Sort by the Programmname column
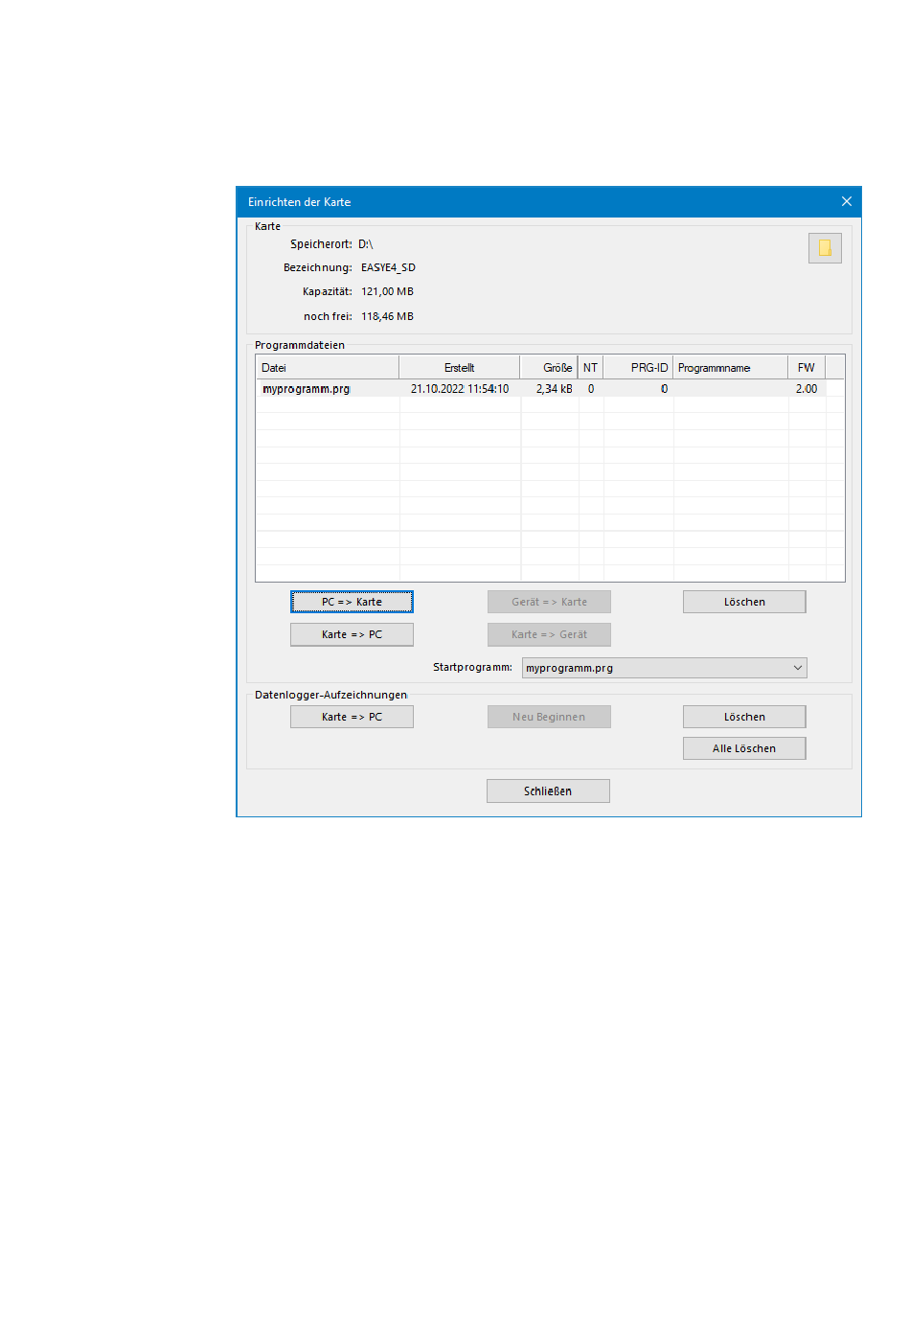Viewport: 910px width, 1329px height. click(730, 368)
